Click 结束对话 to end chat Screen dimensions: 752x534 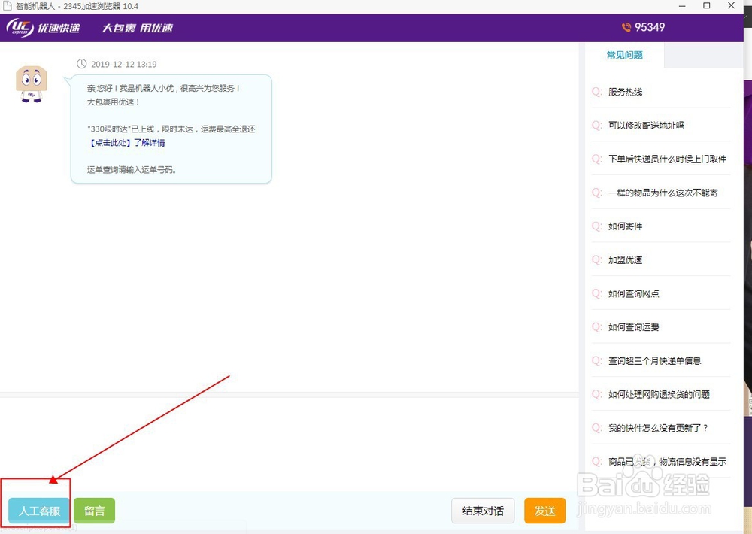tap(483, 511)
